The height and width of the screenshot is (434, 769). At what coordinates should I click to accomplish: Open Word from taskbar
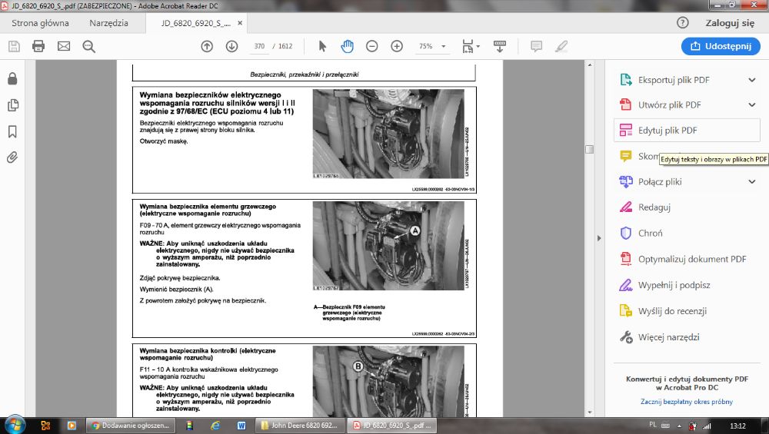pos(241,426)
